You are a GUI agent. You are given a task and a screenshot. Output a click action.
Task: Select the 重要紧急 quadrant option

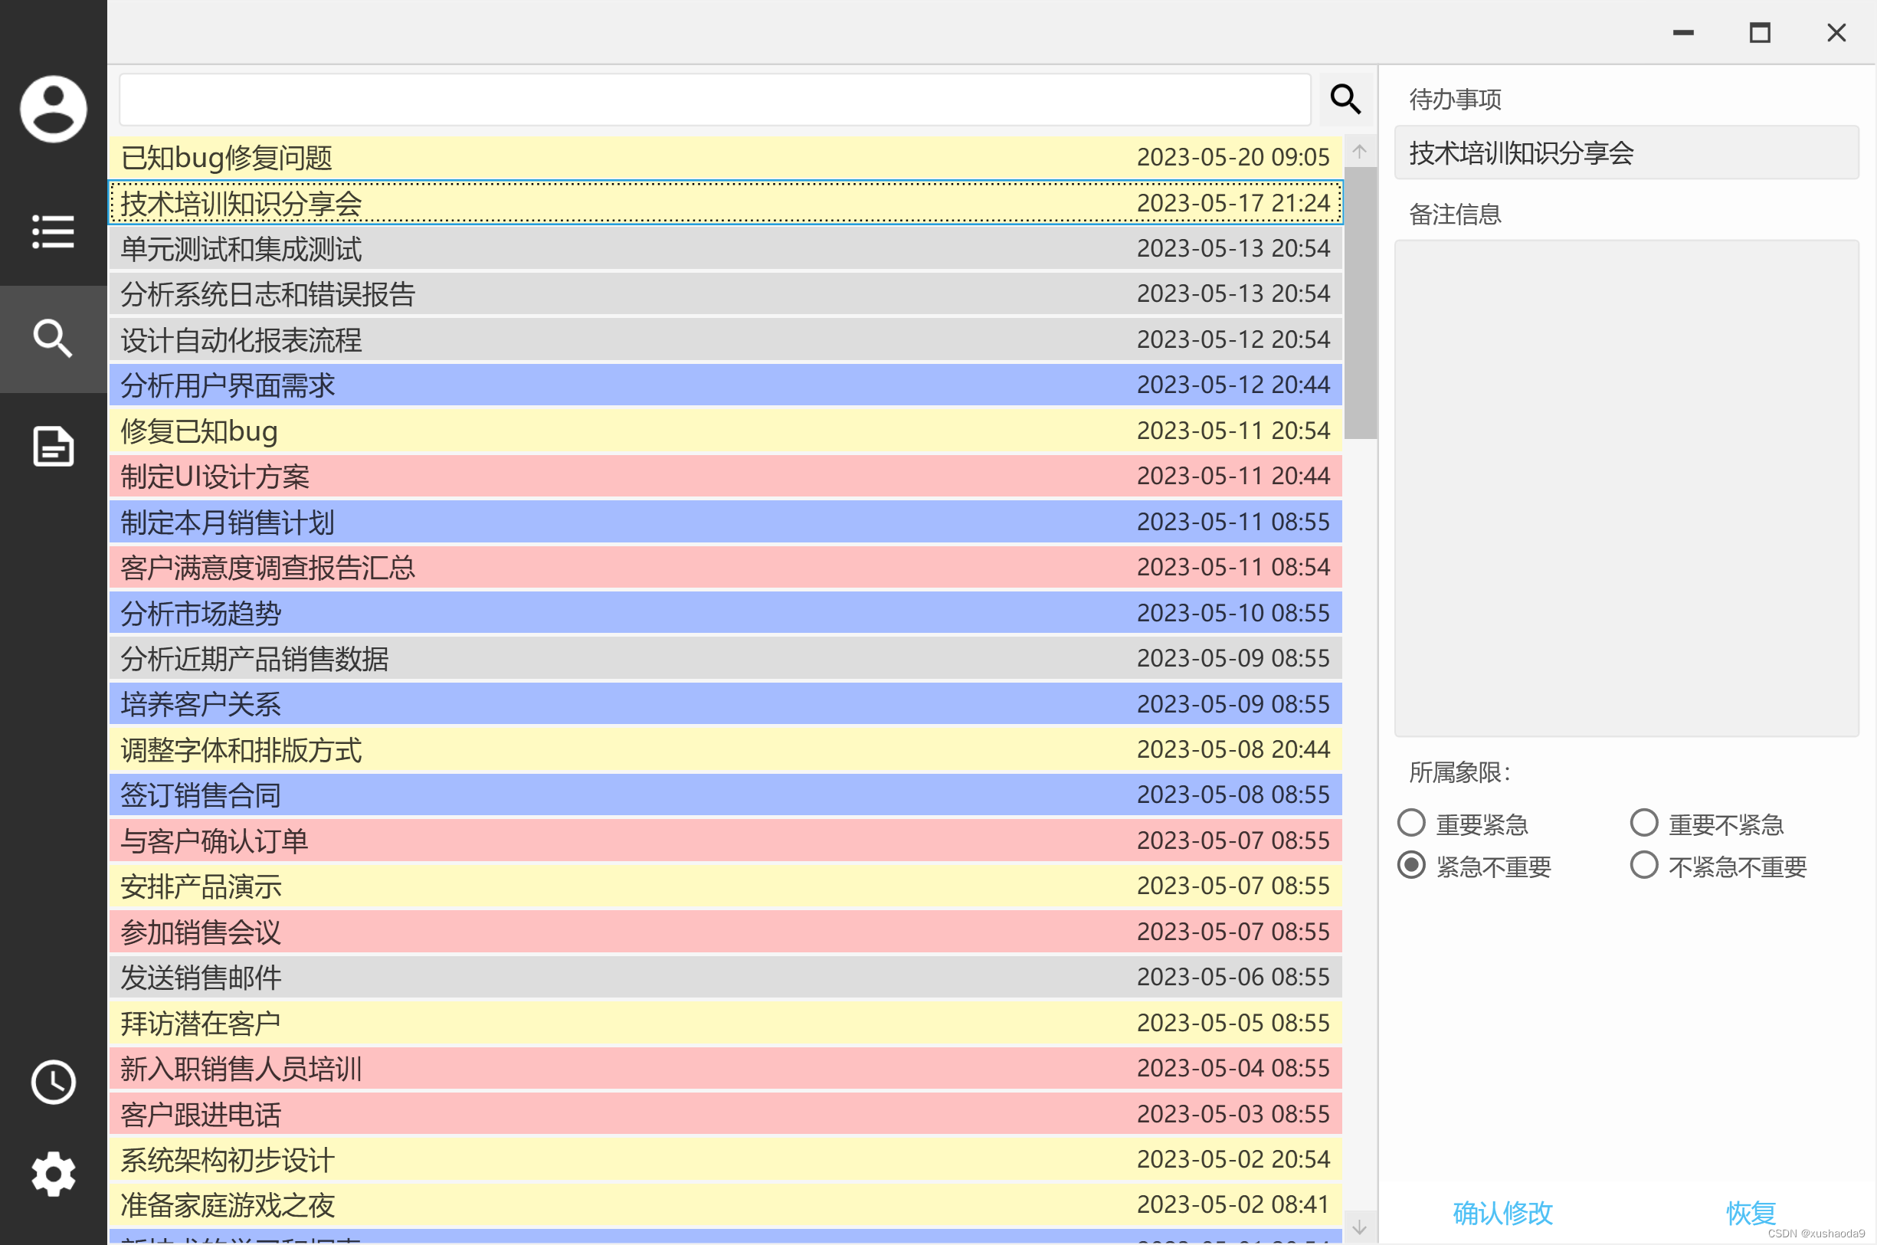(x=1411, y=823)
